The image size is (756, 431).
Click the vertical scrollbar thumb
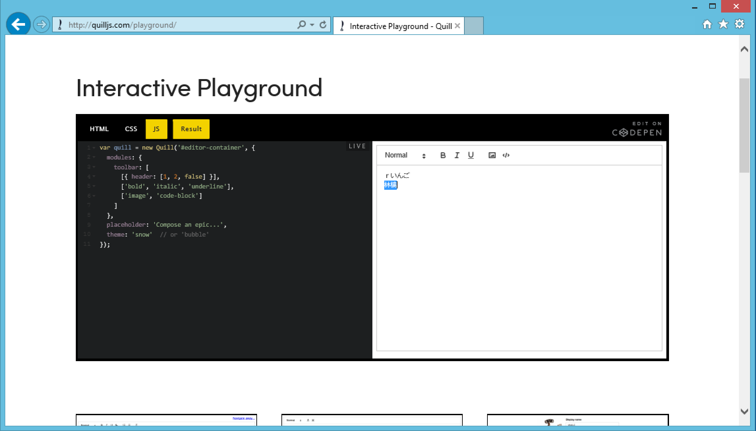[x=744, y=125]
